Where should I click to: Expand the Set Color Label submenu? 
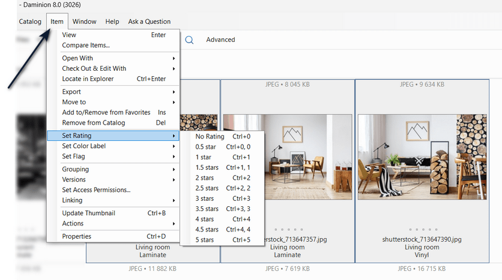[x=83, y=146]
